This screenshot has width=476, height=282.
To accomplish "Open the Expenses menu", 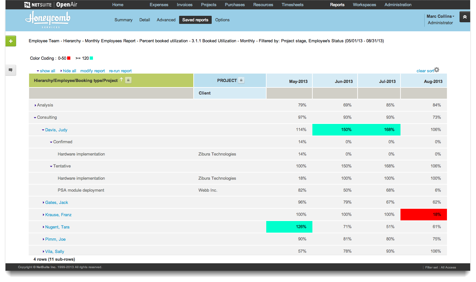I will tap(159, 5).
